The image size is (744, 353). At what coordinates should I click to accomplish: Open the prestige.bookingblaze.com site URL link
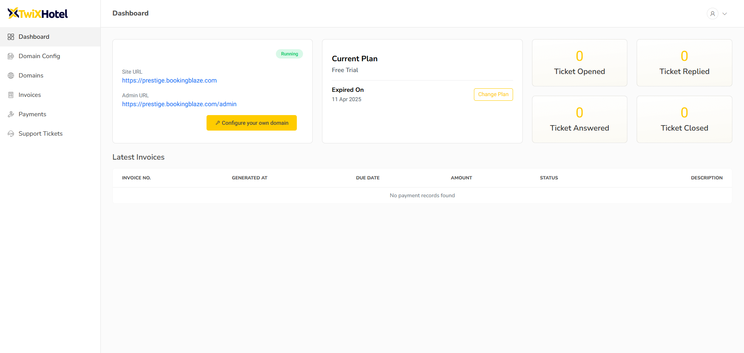pos(169,81)
